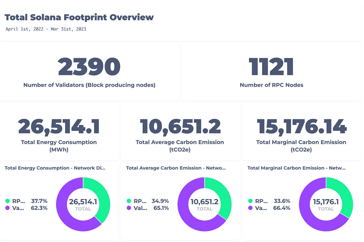Click the green RPC legend dot in Average Carbon chart
Image resolution: width=364 pixels, height=242 pixels.
point(129,201)
